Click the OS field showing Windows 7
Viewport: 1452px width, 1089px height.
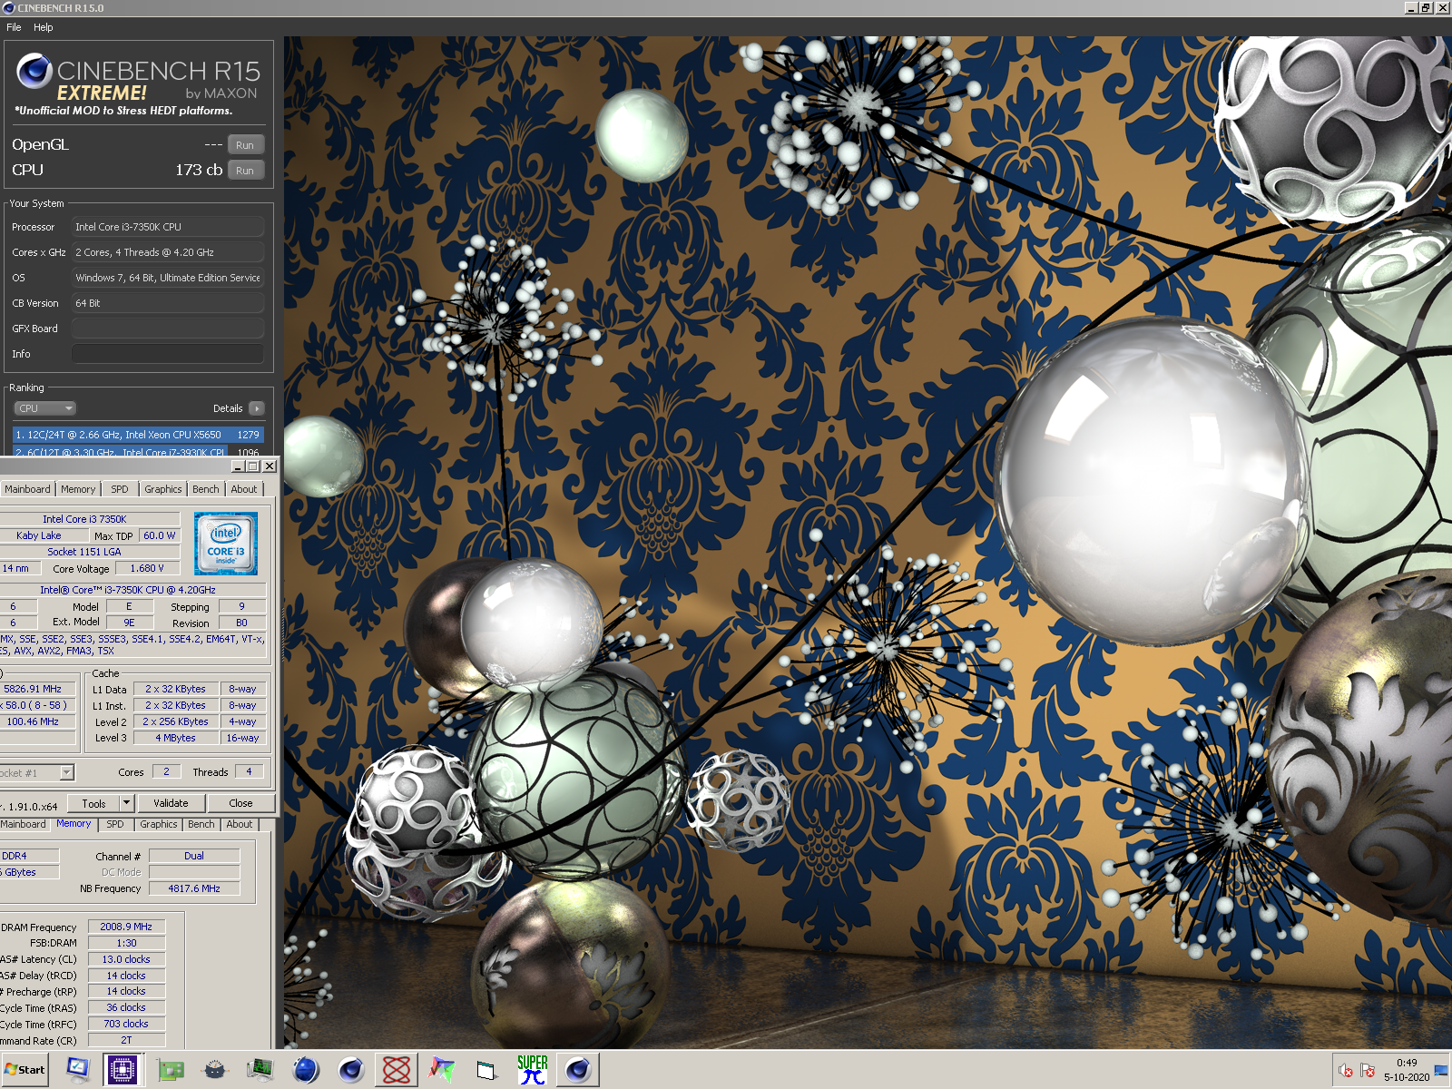(x=168, y=278)
